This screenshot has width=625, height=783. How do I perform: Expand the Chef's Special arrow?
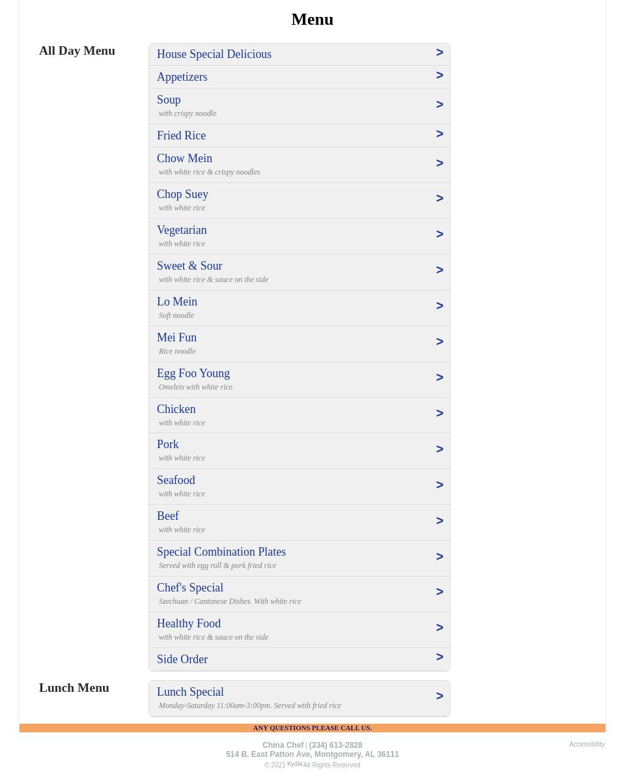tap(439, 592)
